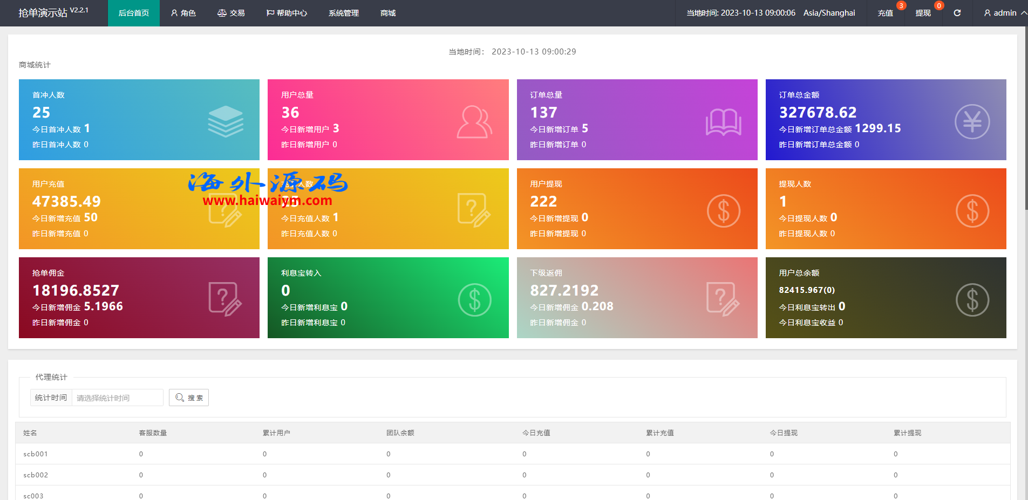Click the open book icon in 订单总量 card
The image size is (1028, 500).
(x=723, y=122)
